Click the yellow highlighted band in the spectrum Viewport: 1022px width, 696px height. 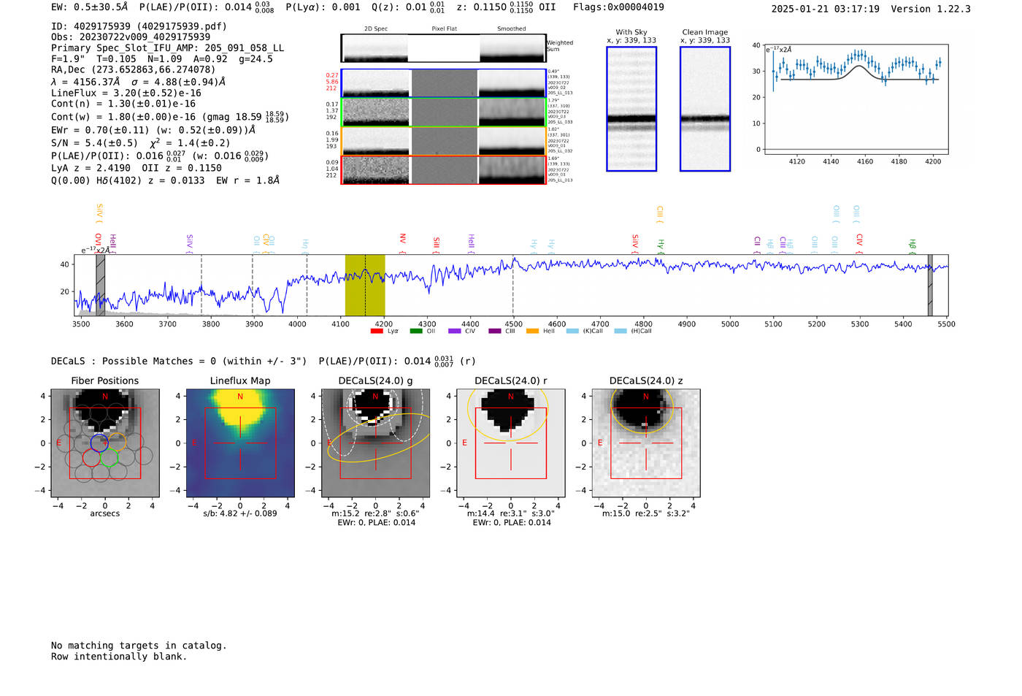click(365, 286)
